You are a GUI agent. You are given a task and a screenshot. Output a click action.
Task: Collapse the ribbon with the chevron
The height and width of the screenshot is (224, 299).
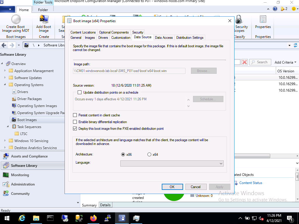tap(268, 9)
